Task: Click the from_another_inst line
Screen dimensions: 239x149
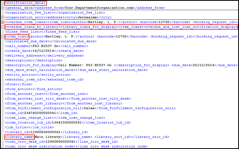Action: (46, 94)
